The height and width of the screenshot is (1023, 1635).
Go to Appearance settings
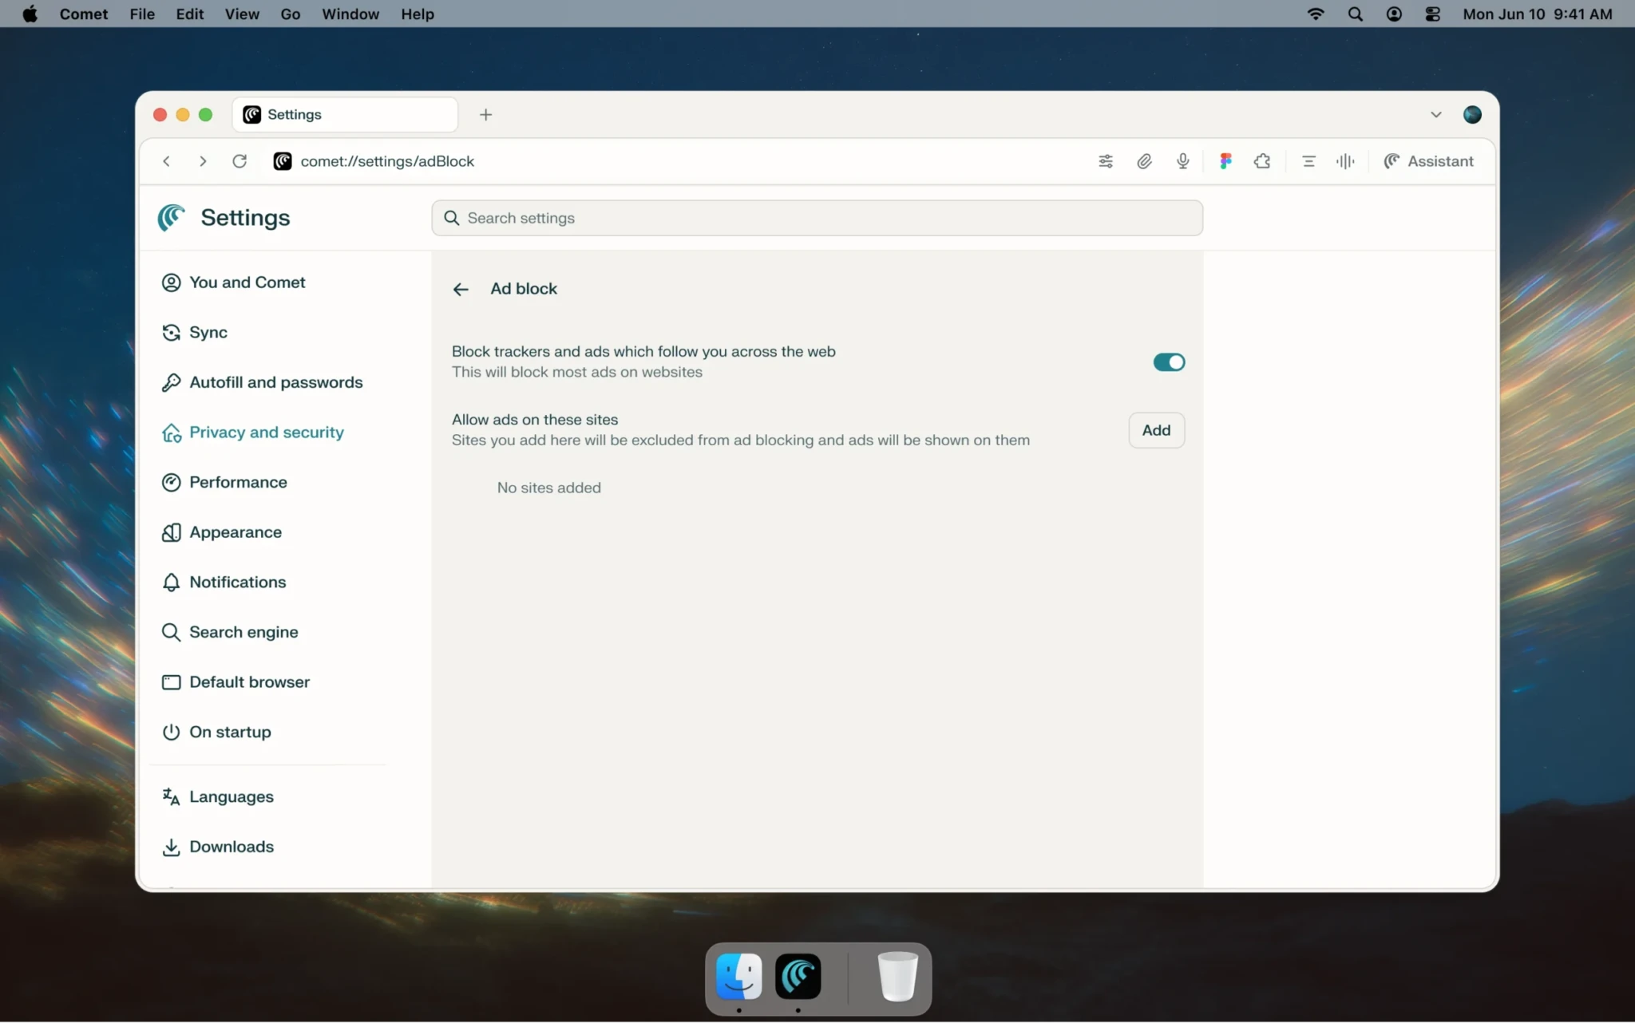click(x=235, y=532)
